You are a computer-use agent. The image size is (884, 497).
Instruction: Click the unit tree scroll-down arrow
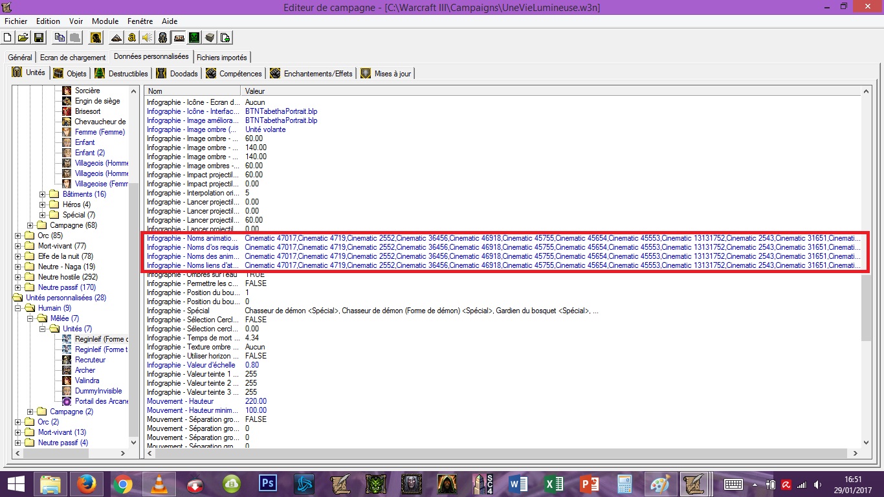[x=134, y=443]
